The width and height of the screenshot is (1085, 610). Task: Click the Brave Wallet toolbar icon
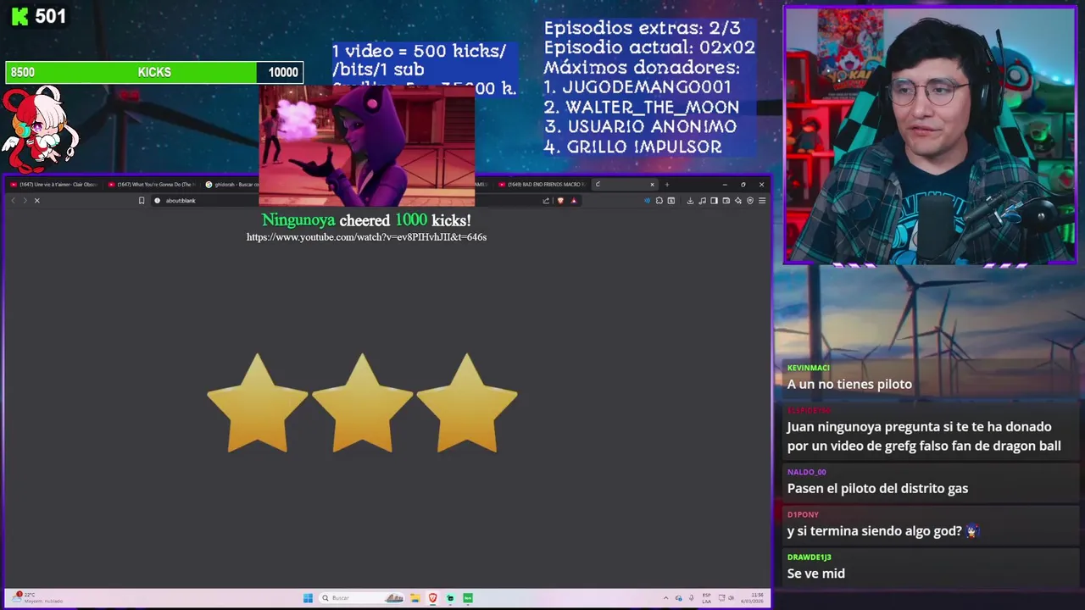[x=671, y=201]
